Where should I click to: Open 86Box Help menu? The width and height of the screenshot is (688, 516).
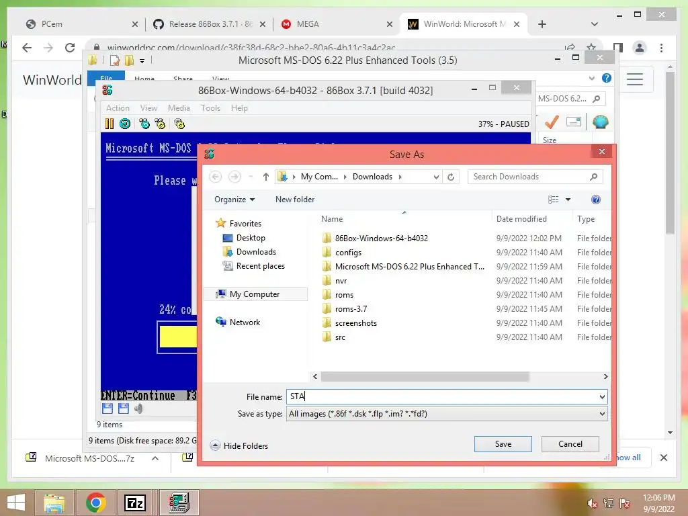point(239,108)
